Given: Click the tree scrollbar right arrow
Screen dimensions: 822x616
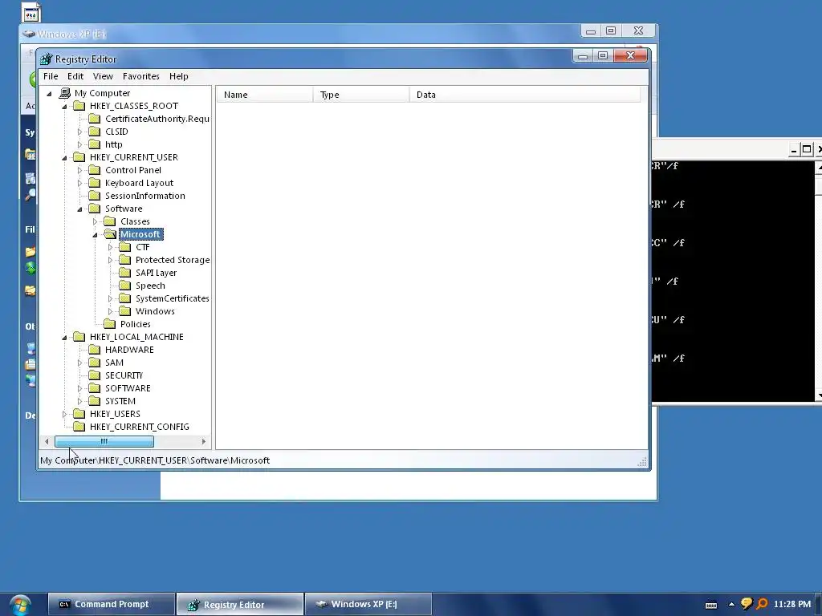Looking at the screenshot, I should pos(203,442).
